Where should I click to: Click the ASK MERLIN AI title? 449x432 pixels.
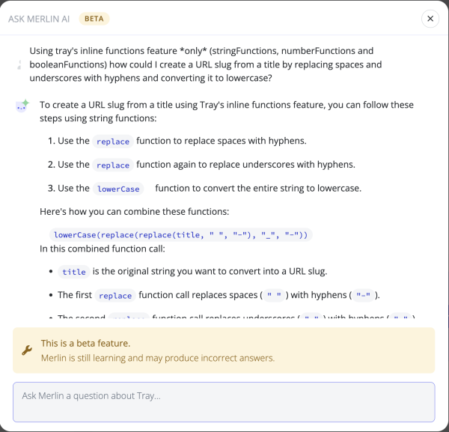pos(40,19)
